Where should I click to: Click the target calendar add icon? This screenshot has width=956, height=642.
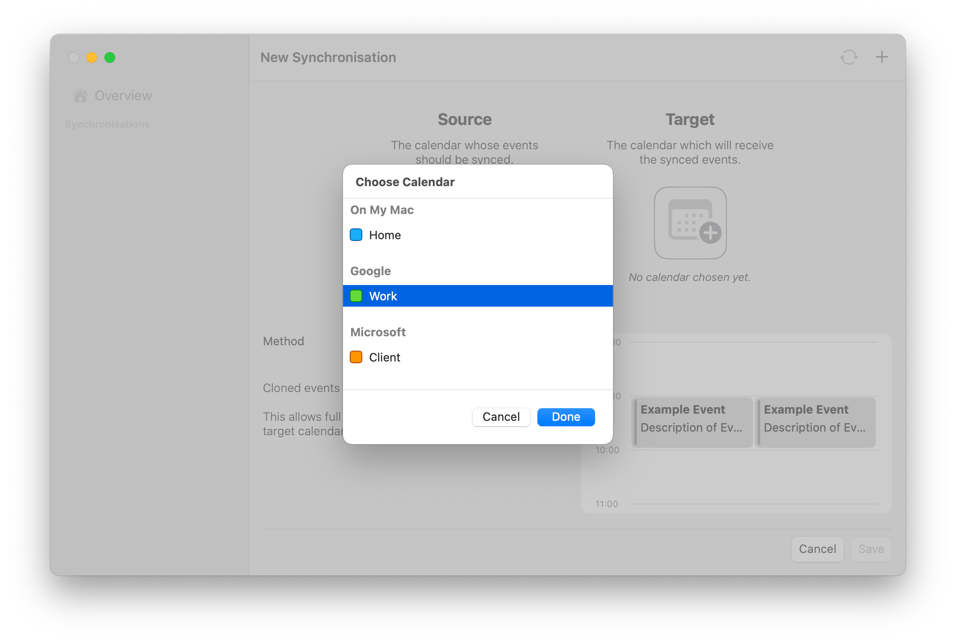(x=690, y=223)
